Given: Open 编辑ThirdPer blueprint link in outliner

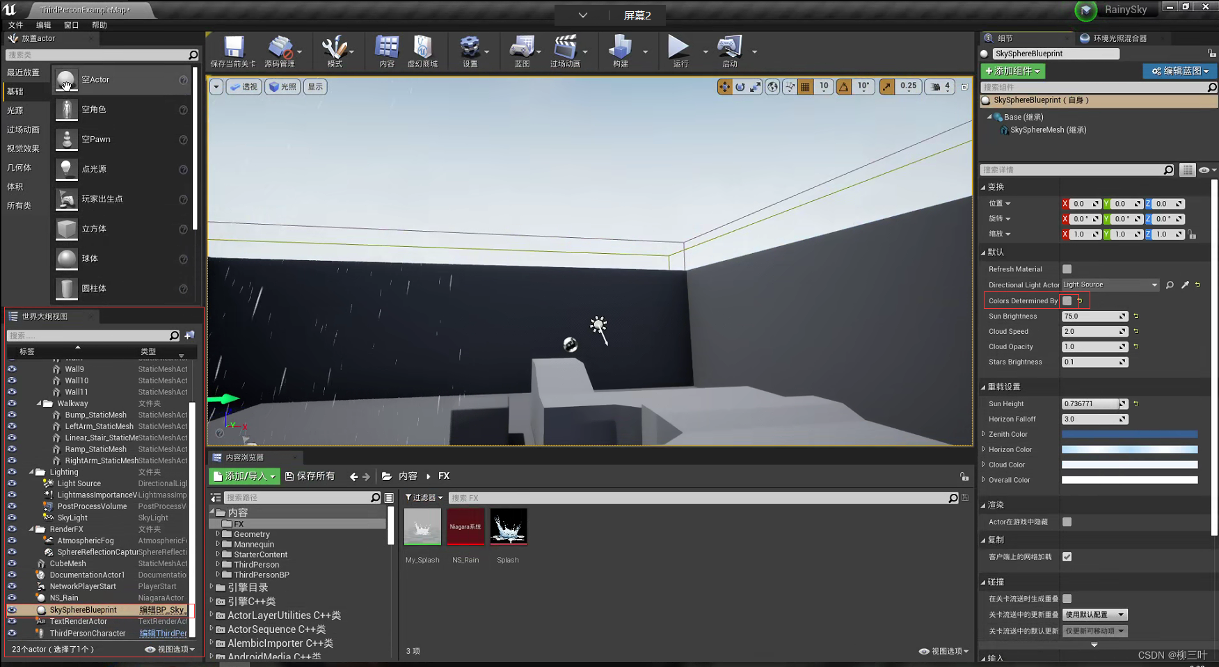Looking at the screenshot, I should 164,634.
